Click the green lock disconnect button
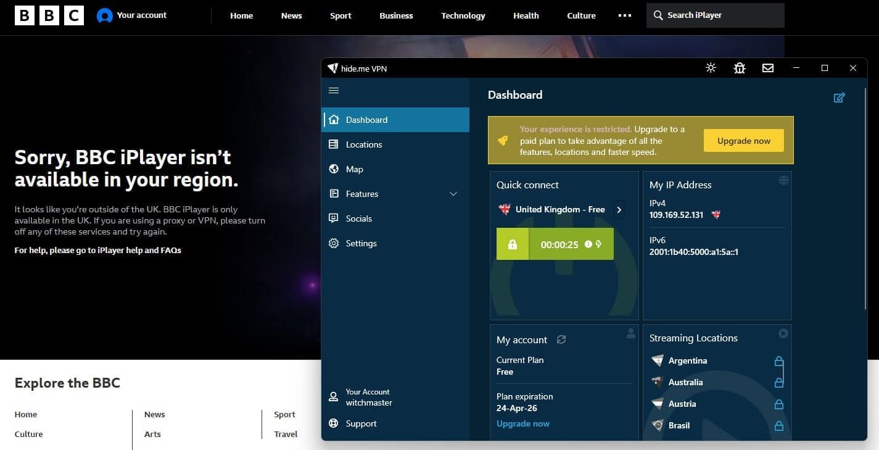This screenshot has height=450, width=879. click(x=513, y=244)
